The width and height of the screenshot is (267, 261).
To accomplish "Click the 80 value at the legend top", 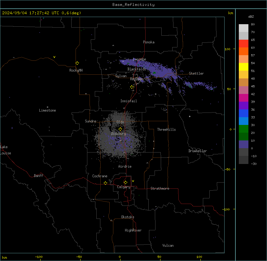I will [253, 24].
